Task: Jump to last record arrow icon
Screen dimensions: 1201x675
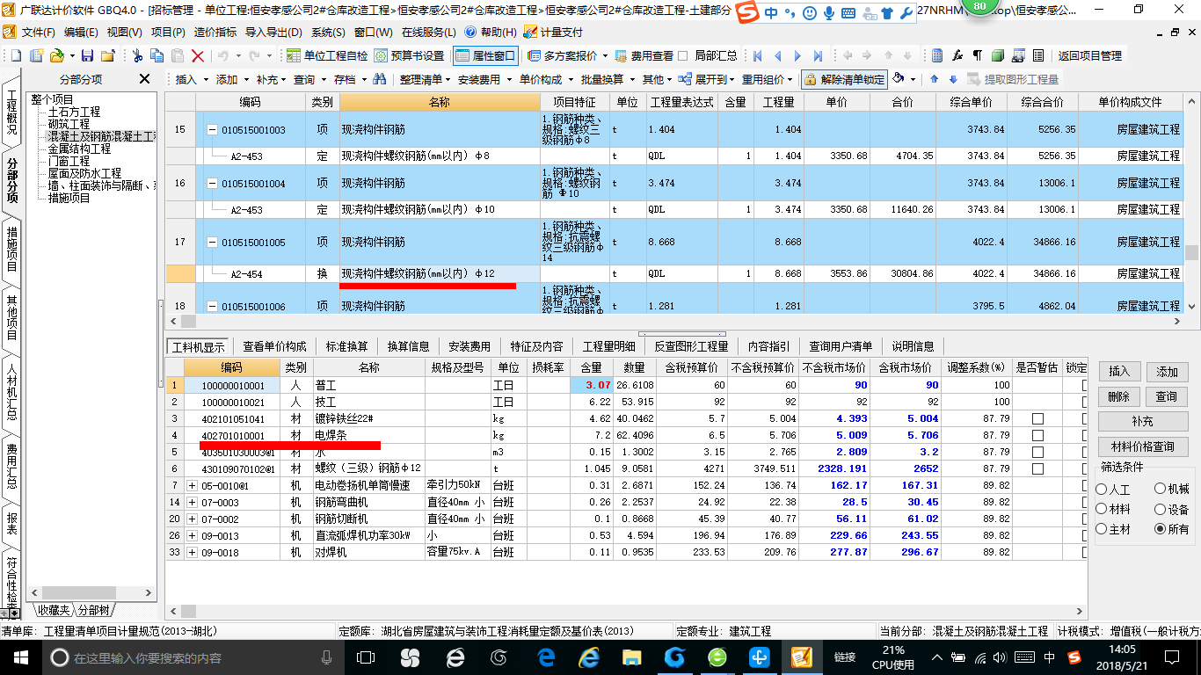Action: pyautogui.click(x=819, y=55)
